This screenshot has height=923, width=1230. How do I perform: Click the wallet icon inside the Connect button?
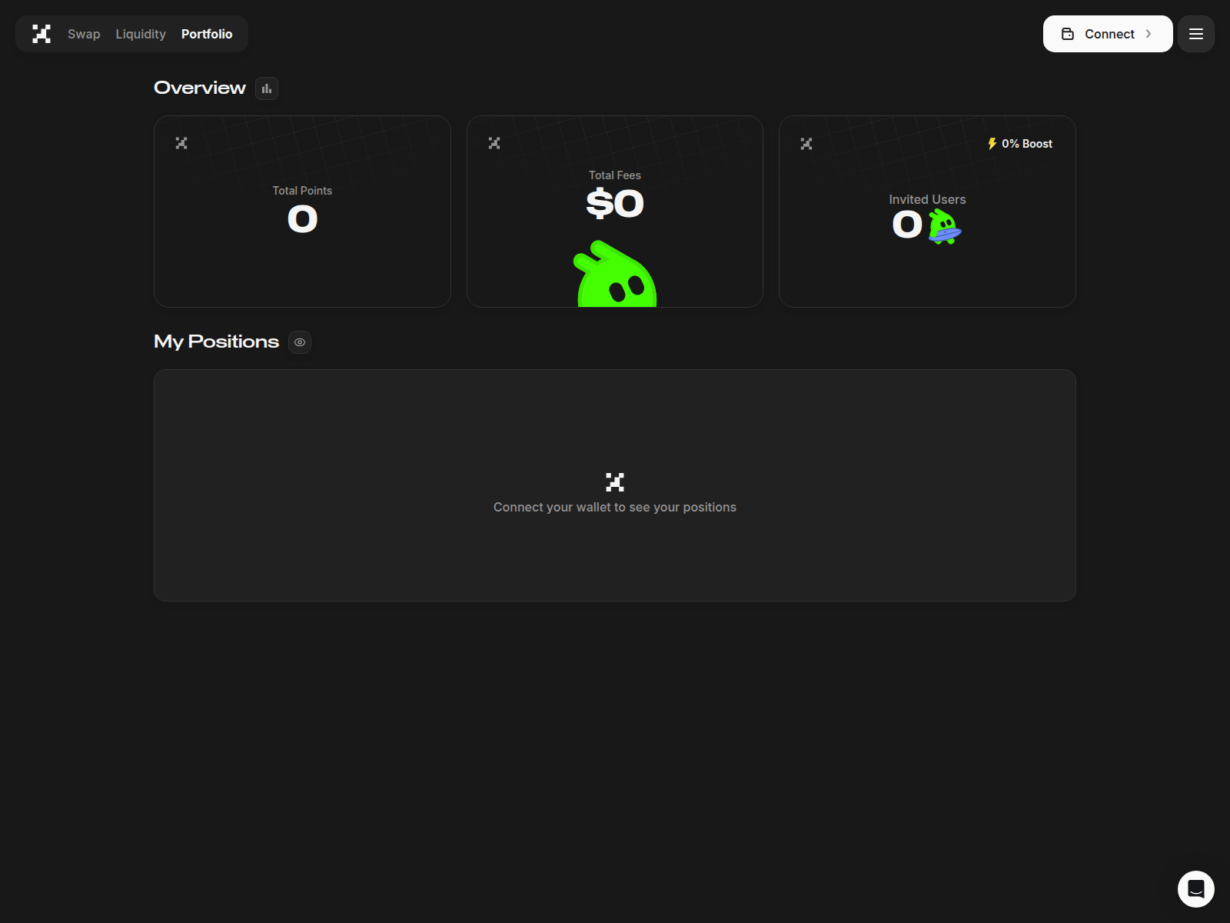point(1068,34)
